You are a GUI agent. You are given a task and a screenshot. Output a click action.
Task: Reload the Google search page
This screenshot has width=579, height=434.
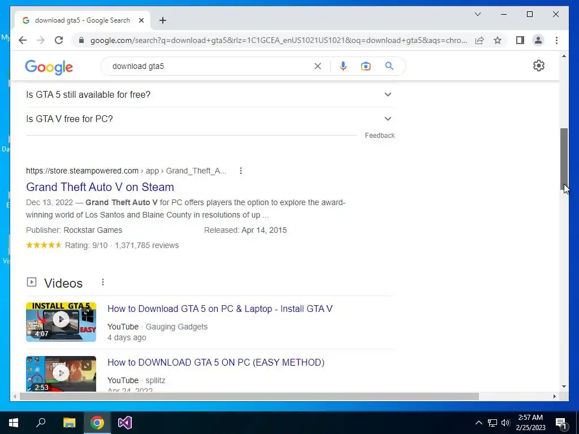coord(59,40)
